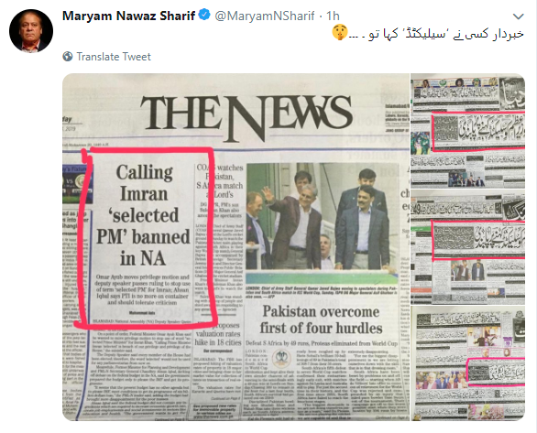Click the shushing face emoji in tweet
Image resolution: width=537 pixels, height=433 pixels.
340,33
